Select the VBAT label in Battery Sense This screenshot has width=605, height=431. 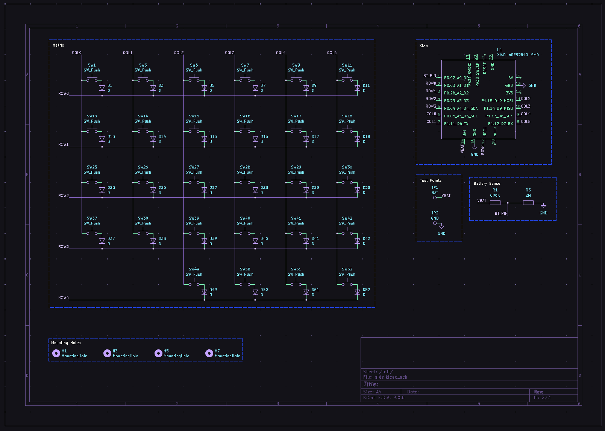[x=482, y=201]
